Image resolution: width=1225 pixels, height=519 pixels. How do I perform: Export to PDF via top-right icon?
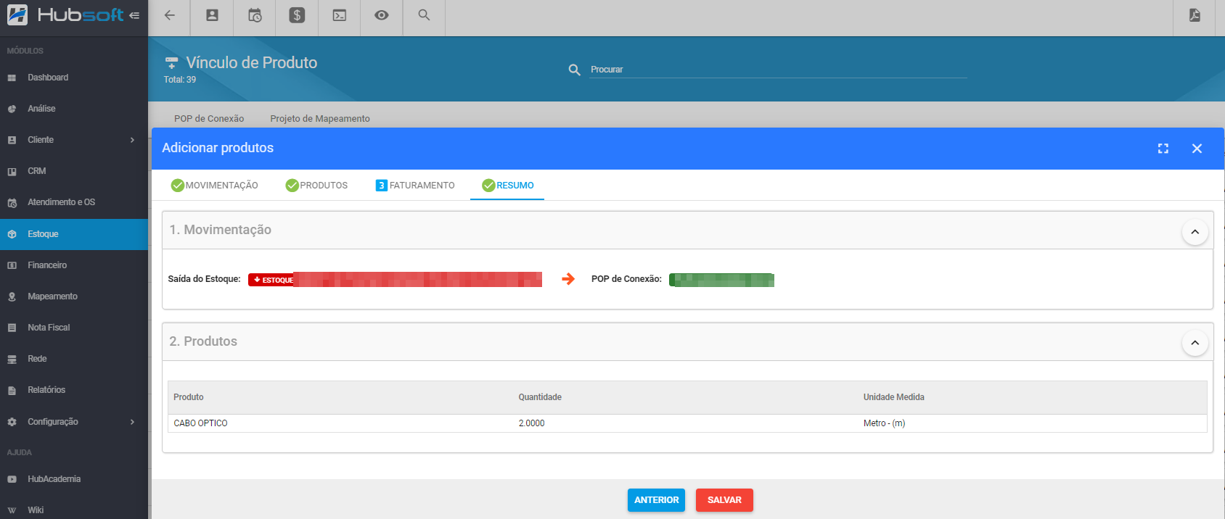[1195, 15]
